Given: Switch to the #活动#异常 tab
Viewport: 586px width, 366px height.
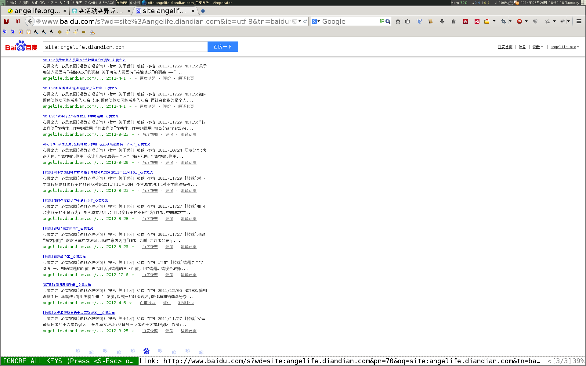Looking at the screenshot, I should [101, 11].
